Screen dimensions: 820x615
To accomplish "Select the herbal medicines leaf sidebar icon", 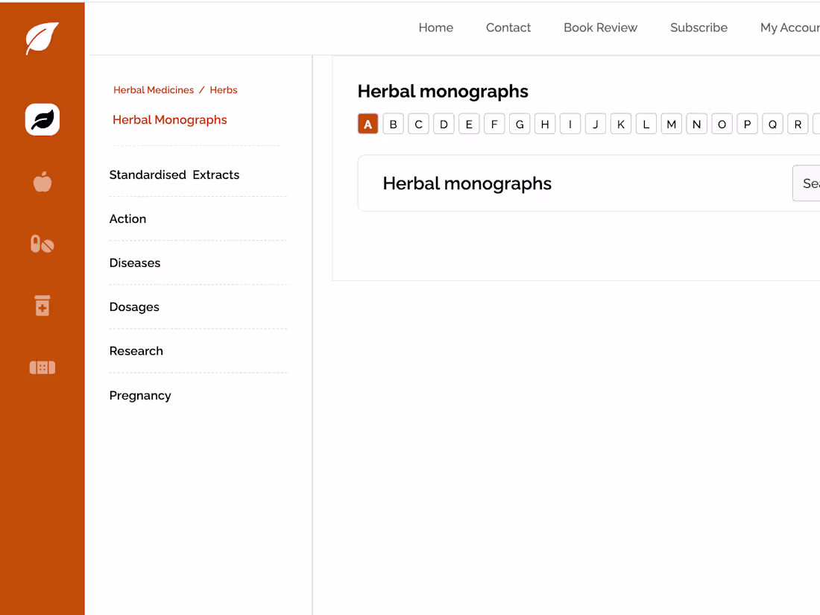I will [42, 119].
